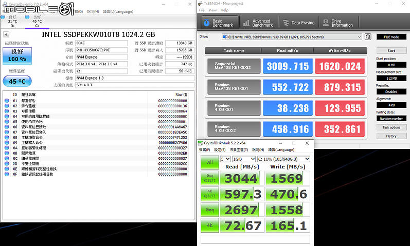Click the 良好 100 % health status button
This screenshot has height=246, width=410.
tap(17, 55)
